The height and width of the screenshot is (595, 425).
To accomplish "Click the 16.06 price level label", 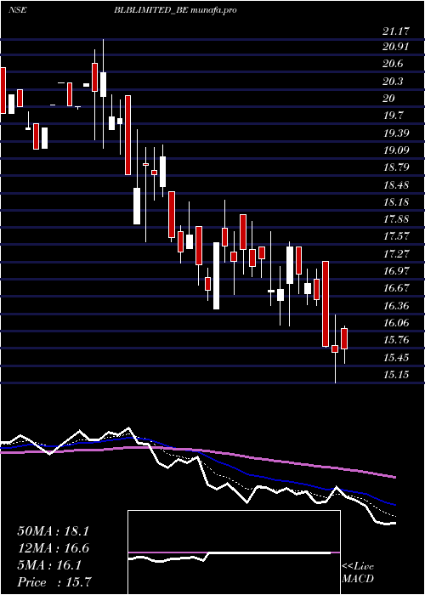I will point(396,322).
